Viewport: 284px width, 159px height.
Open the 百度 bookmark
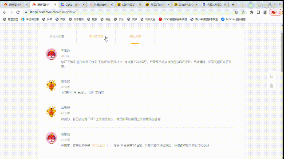point(60,19)
